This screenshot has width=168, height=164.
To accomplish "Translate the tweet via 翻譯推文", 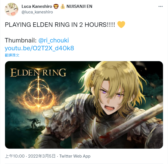I will coord(12,55).
